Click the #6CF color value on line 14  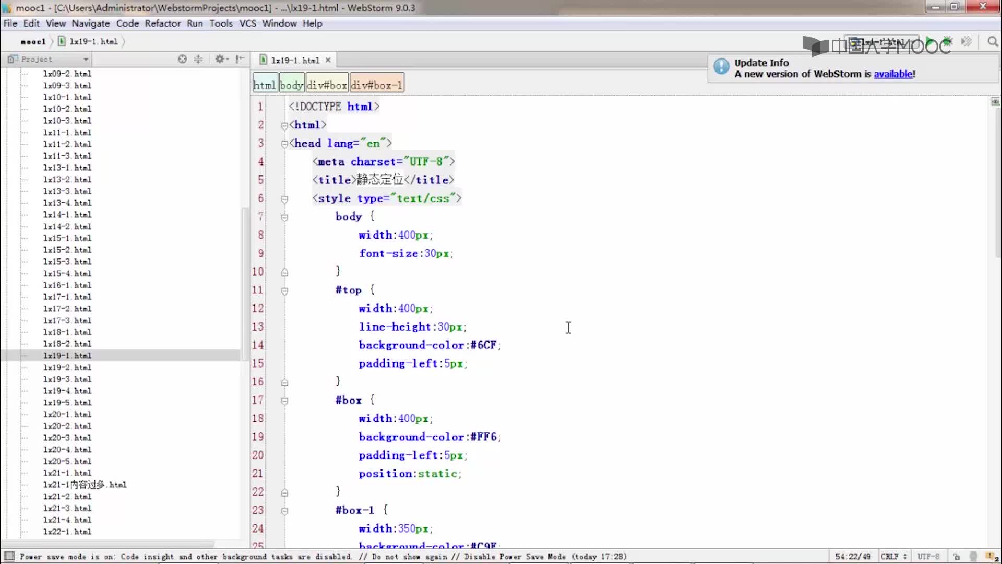[x=483, y=345]
